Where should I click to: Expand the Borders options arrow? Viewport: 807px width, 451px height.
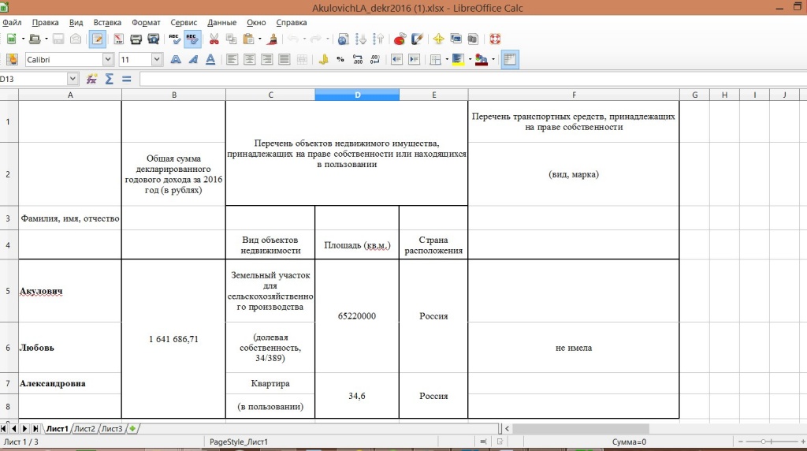(446, 60)
